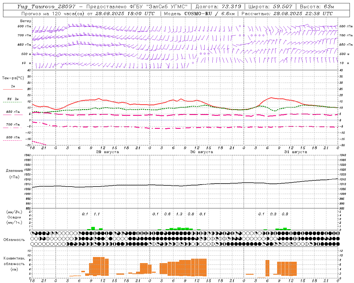Image resolution: width=354 pixels, height=283 pixels.
Task: Click the (мм/3ч.) precipitation unit label
Action: 14,212
